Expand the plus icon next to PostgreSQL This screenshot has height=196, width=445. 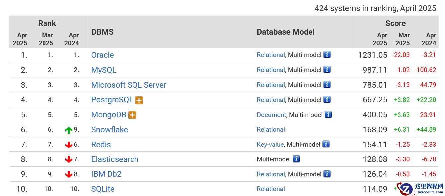point(139,100)
